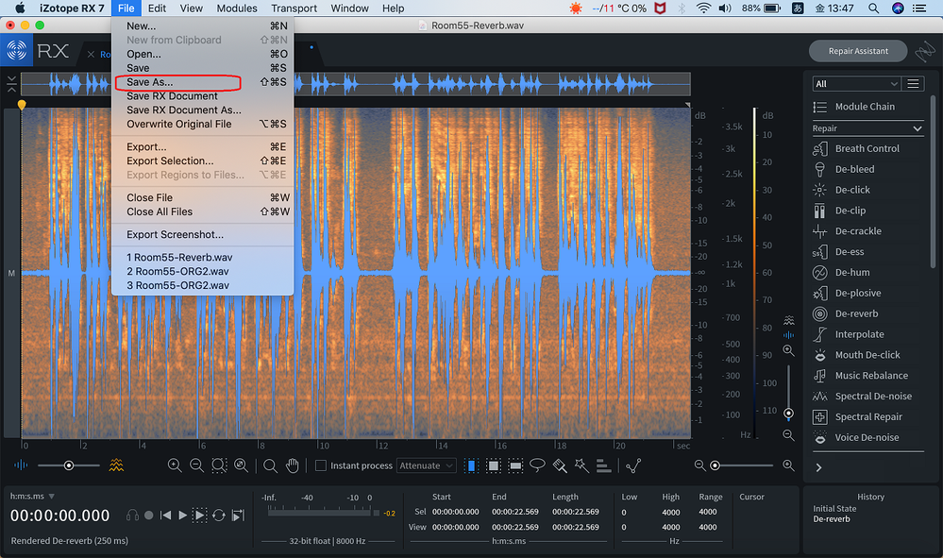The image size is (943, 558).
Task: Open the Spectral Repair module
Action: (867, 416)
